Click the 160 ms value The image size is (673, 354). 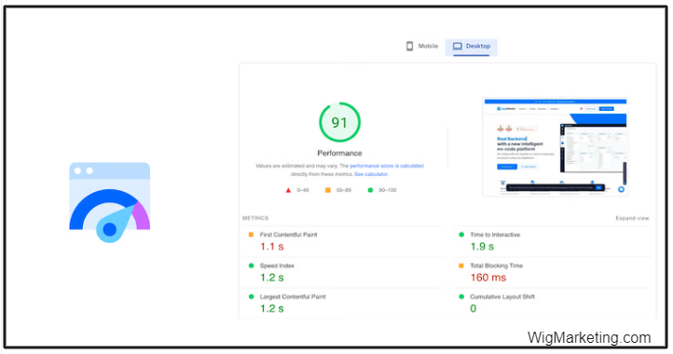click(x=488, y=278)
